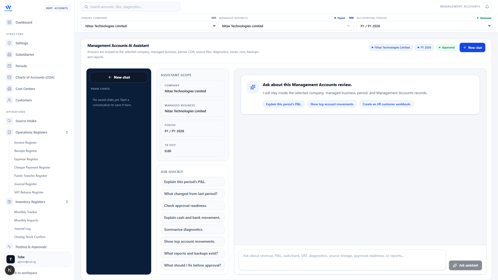Click the WiseWage logo
Image resolution: width=498 pixels, height=280 pixels.
(x=8, y=8)
